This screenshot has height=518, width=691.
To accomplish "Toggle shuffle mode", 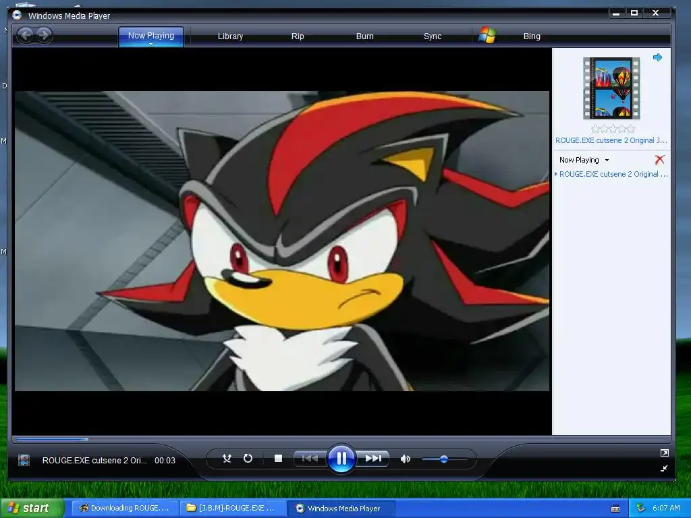I will [227, 459].
